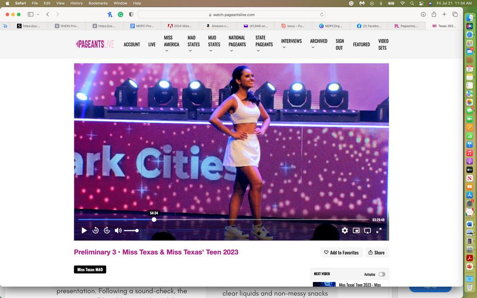Image resolution: width=477 pixels, height=298 pixels.
Task: Click the AirPlay icon in player
Action: coord(368,230)
